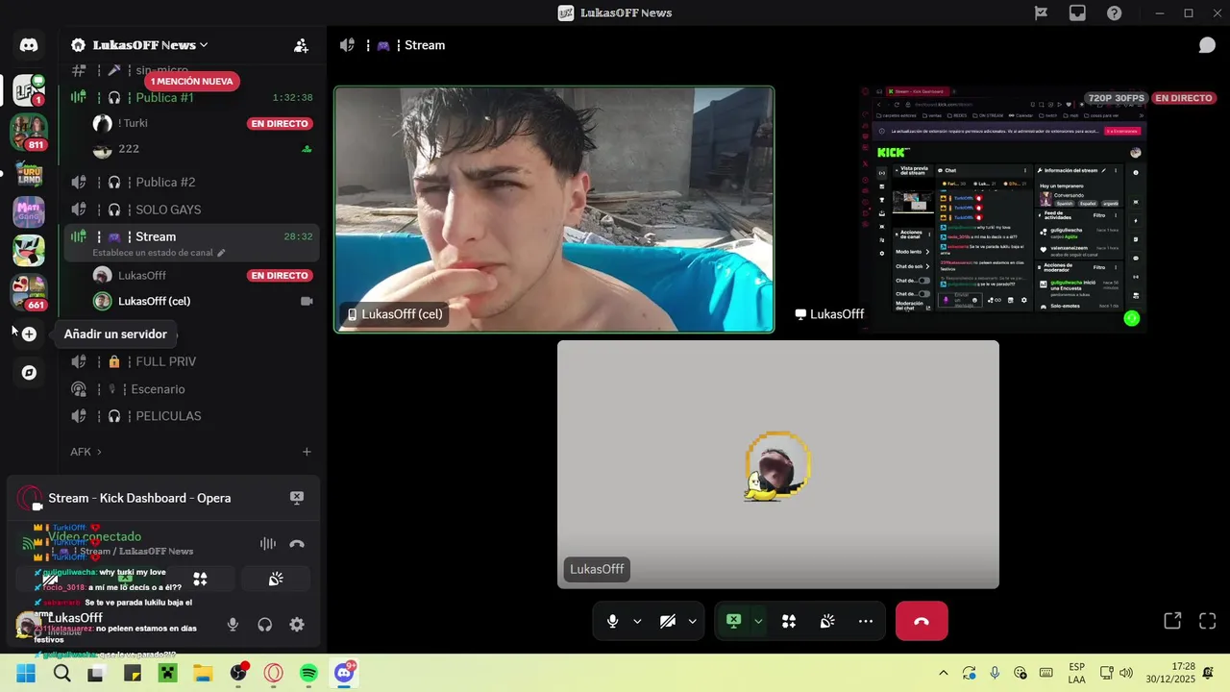Focus the LukasOfff (cel) camera tile
1230x692 pixels.
(553, 210)
